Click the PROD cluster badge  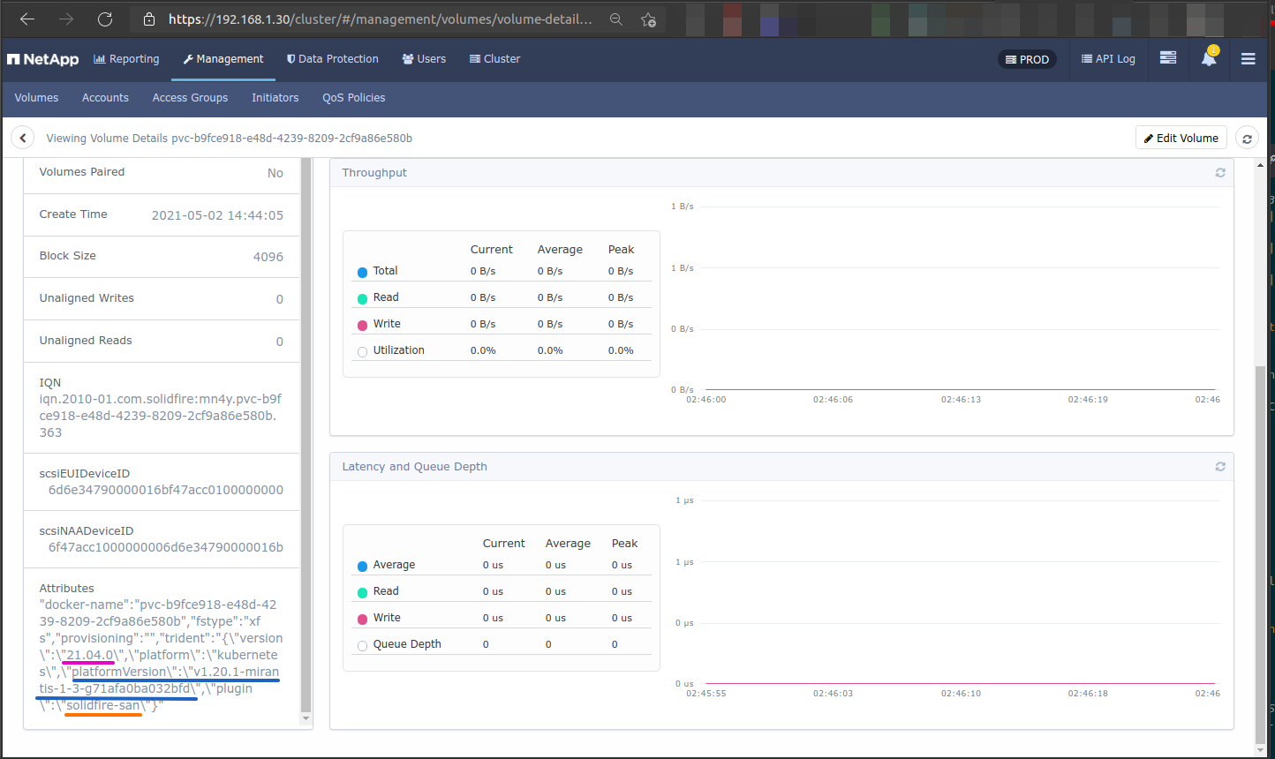point(1027,59)
